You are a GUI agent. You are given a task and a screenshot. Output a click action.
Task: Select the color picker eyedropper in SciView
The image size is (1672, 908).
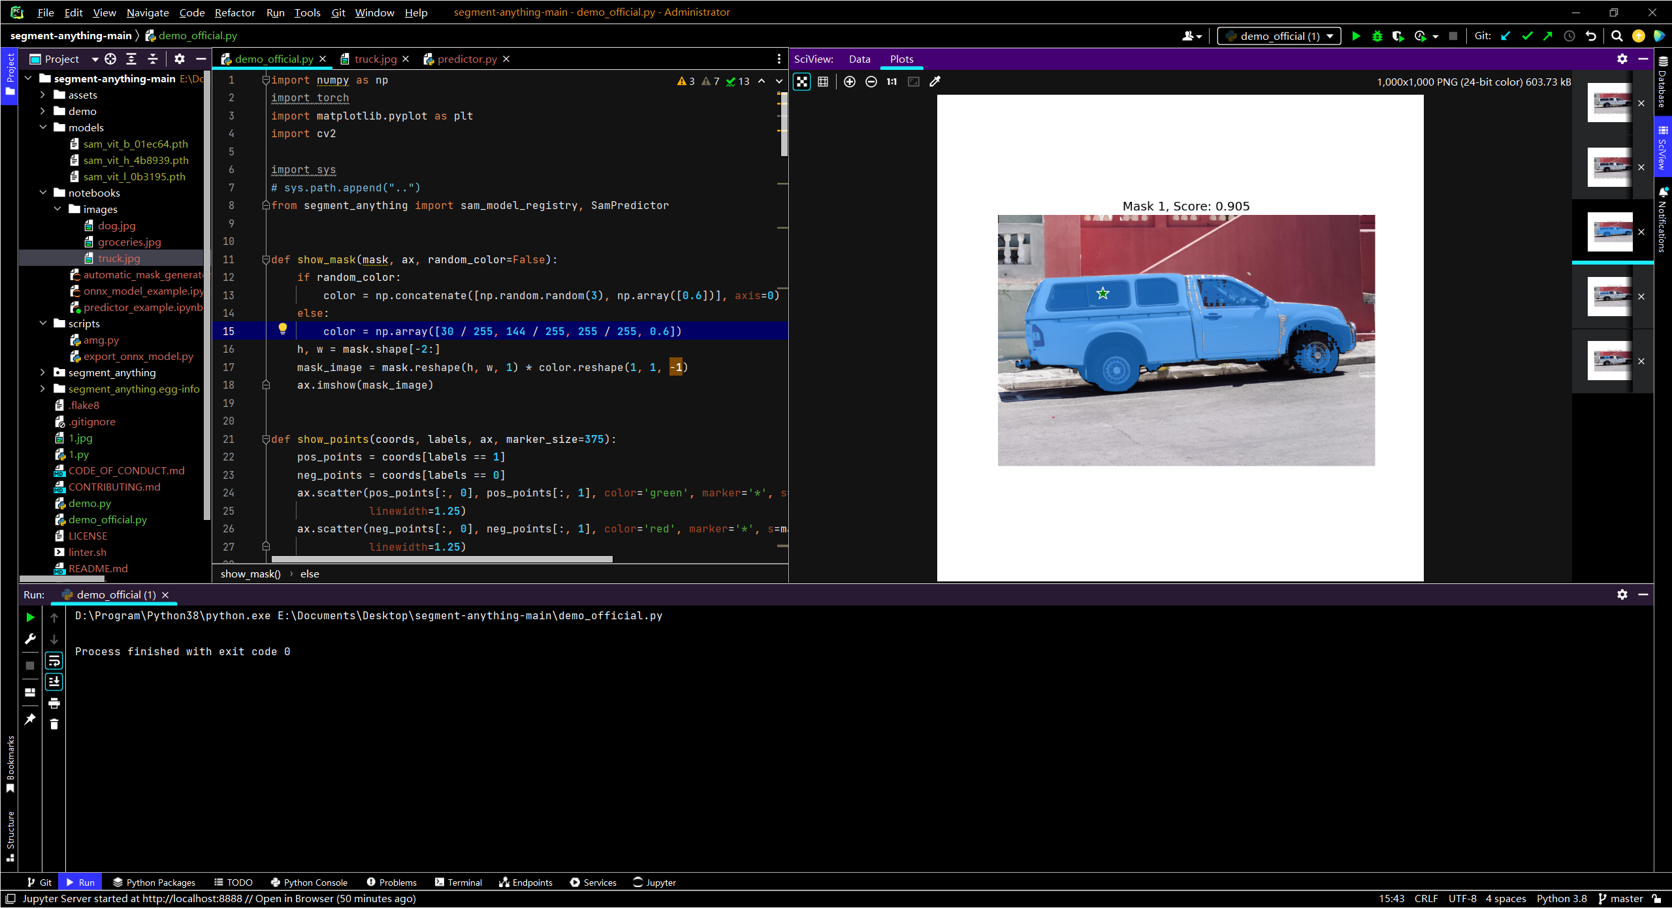935,82
